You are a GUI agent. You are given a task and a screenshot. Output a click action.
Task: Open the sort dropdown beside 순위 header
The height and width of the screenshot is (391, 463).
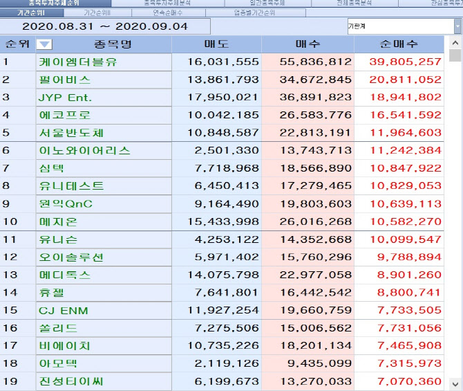coord(44,44)
